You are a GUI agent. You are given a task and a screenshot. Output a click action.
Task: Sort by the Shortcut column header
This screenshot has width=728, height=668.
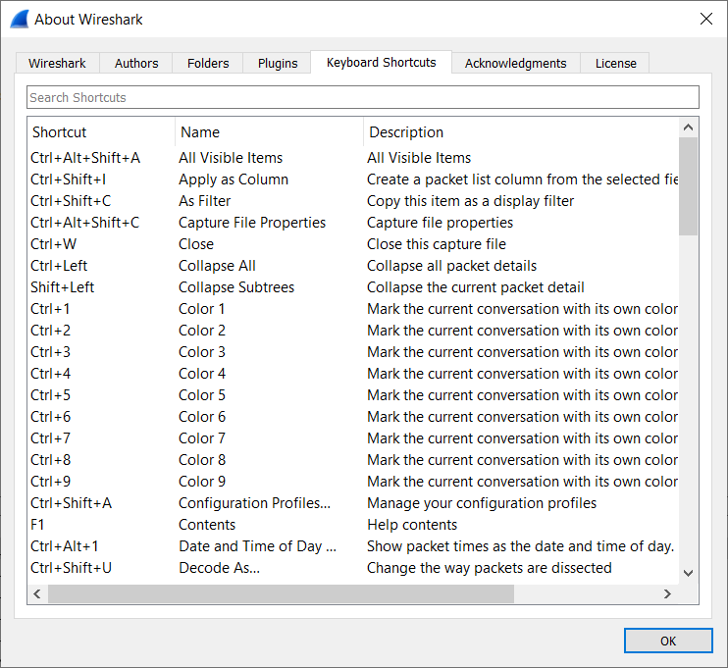pos(101,132)
